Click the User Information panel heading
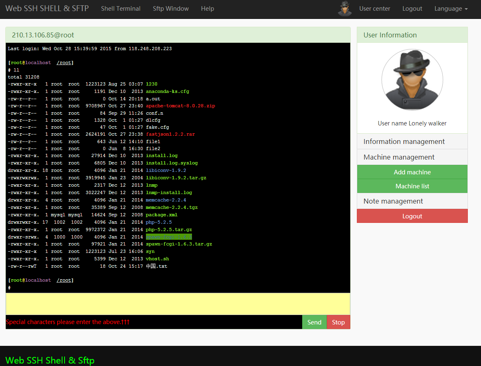 [x=412, y=35]
